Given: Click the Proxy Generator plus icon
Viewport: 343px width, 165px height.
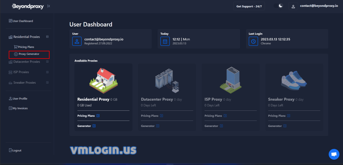Looking at the screenshot, I should [16, 54].
